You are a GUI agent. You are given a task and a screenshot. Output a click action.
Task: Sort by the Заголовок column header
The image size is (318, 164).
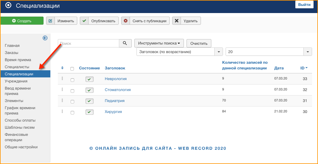click(115, 68)
